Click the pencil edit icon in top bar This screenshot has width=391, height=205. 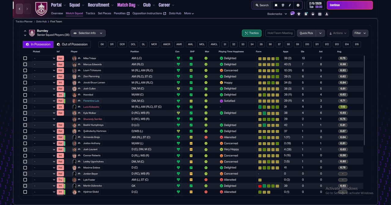tap(290, 5)
